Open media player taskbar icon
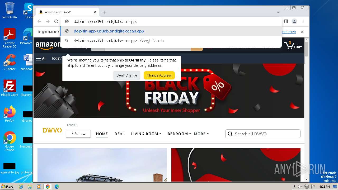 pos(39,187)
